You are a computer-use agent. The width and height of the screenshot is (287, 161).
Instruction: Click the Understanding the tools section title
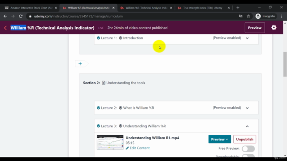(x=126, y=83)
